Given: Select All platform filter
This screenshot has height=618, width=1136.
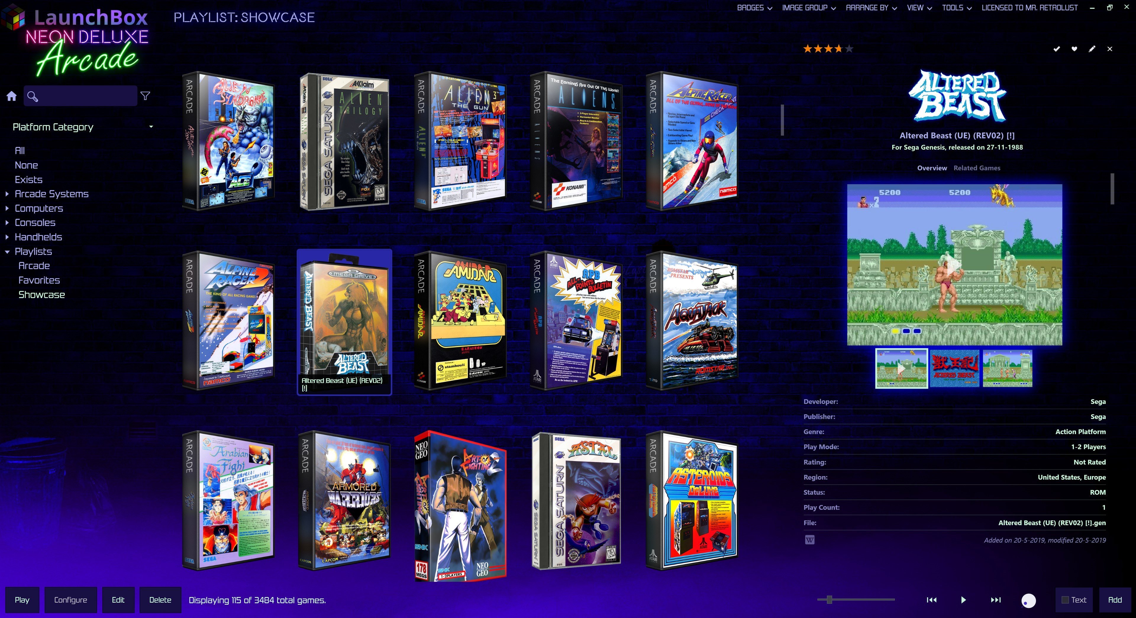Looking at the screenshot, I should pyautogui.click(x=20, y=151).
